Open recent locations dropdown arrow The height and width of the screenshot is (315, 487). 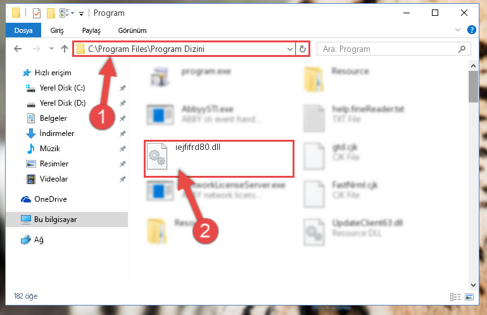pyautogui.click(x=51, y=49)
